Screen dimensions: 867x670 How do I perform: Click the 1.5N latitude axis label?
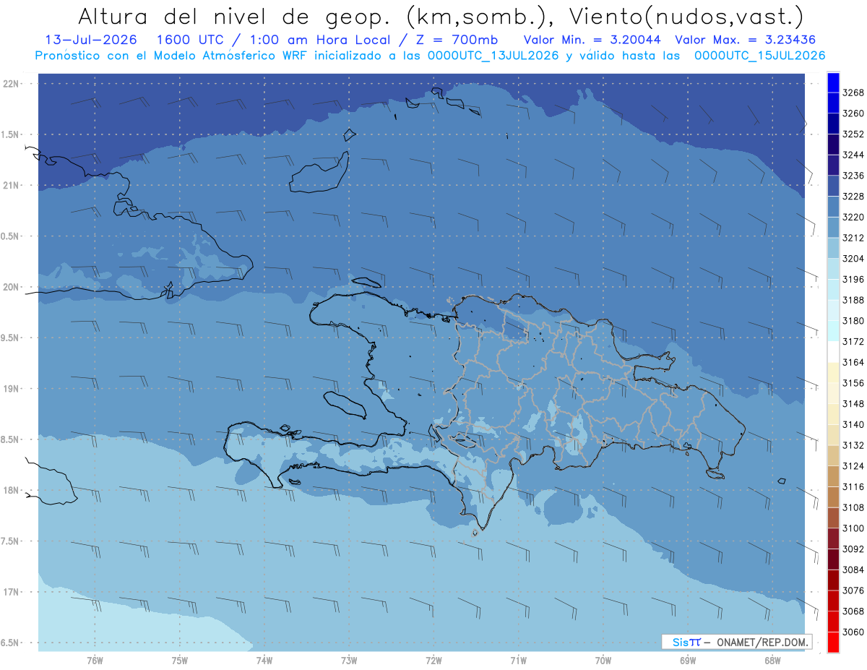(x=9, y=134)
